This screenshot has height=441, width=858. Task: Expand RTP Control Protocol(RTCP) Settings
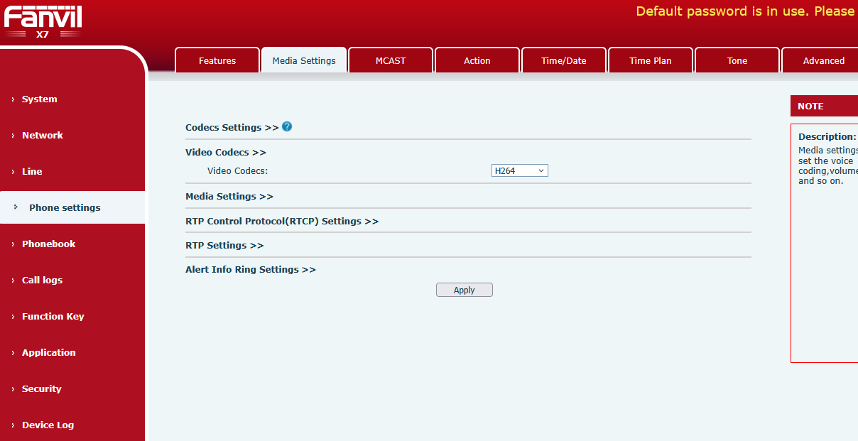281,222
